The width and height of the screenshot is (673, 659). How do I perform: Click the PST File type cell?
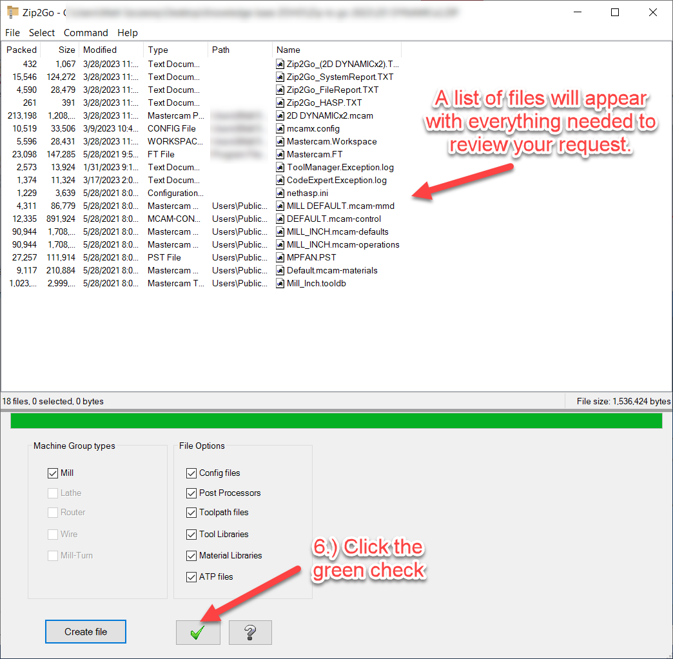pos(164,257)
